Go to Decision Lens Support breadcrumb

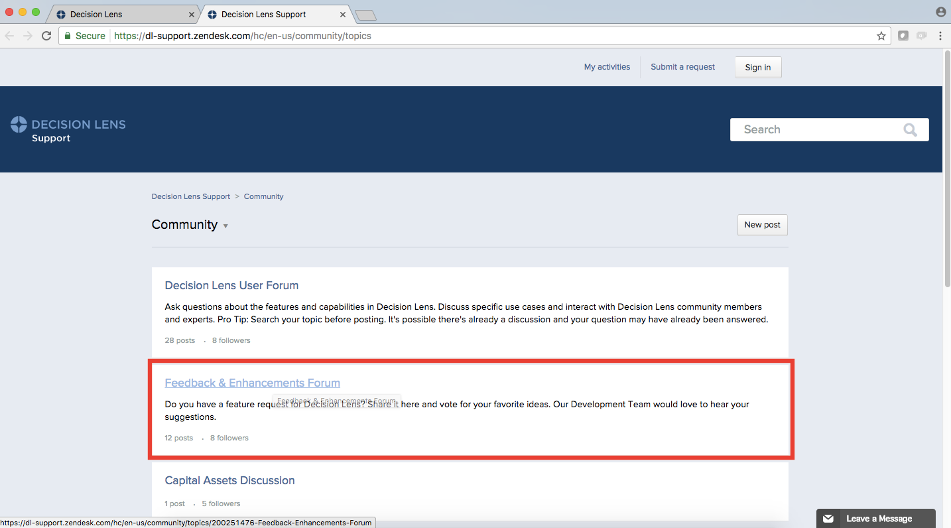click(x=191, y=196)
